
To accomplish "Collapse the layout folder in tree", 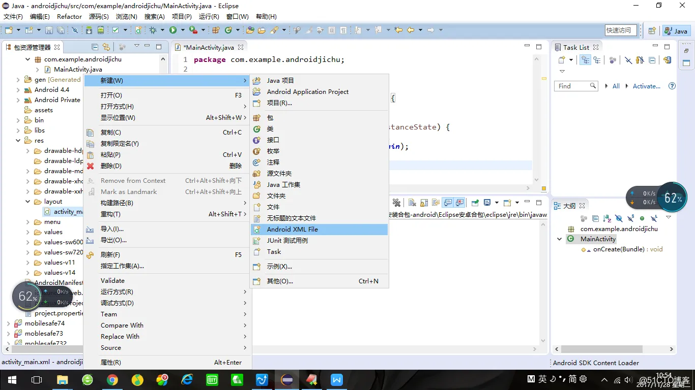I will [x=28, y=202].
